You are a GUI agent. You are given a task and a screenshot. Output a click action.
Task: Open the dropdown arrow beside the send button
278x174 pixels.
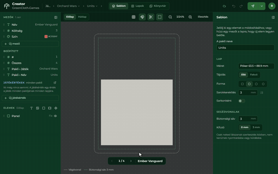pyautogui.click(x=262, y=6)
